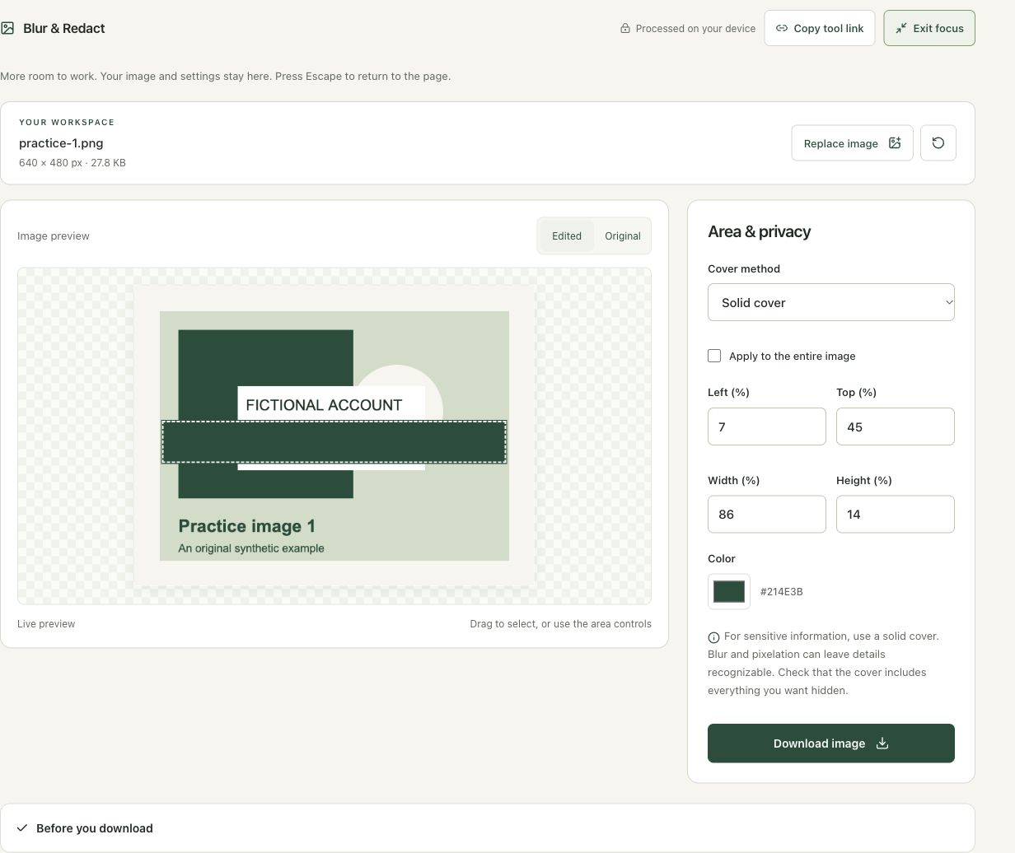Screen dimensions: 1015x853
Task: Switch preview to Edited tab
Action: pos(567,235)
